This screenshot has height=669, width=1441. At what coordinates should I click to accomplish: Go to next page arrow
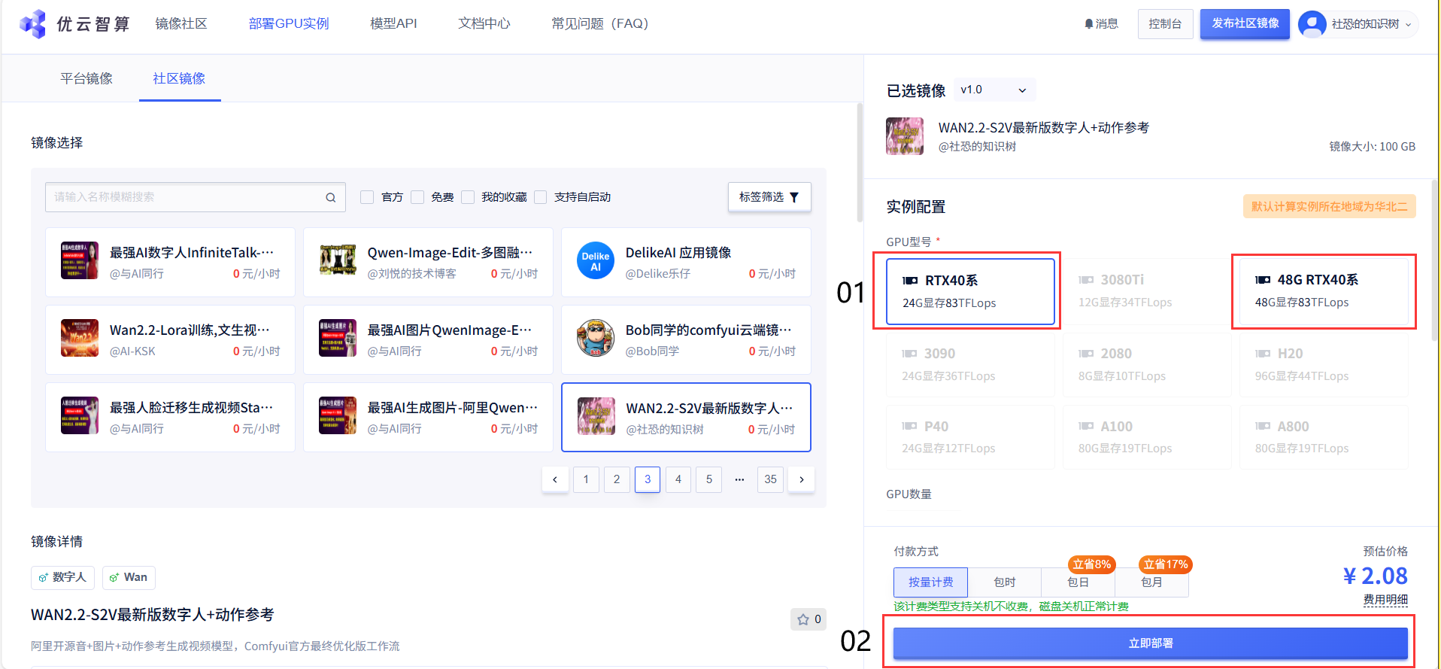click(x=802, y=479)
